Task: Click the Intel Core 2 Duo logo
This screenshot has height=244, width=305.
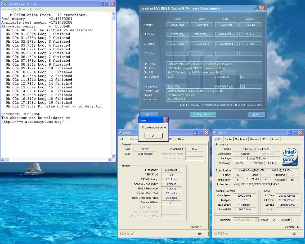Action: [x=290, y=156]
